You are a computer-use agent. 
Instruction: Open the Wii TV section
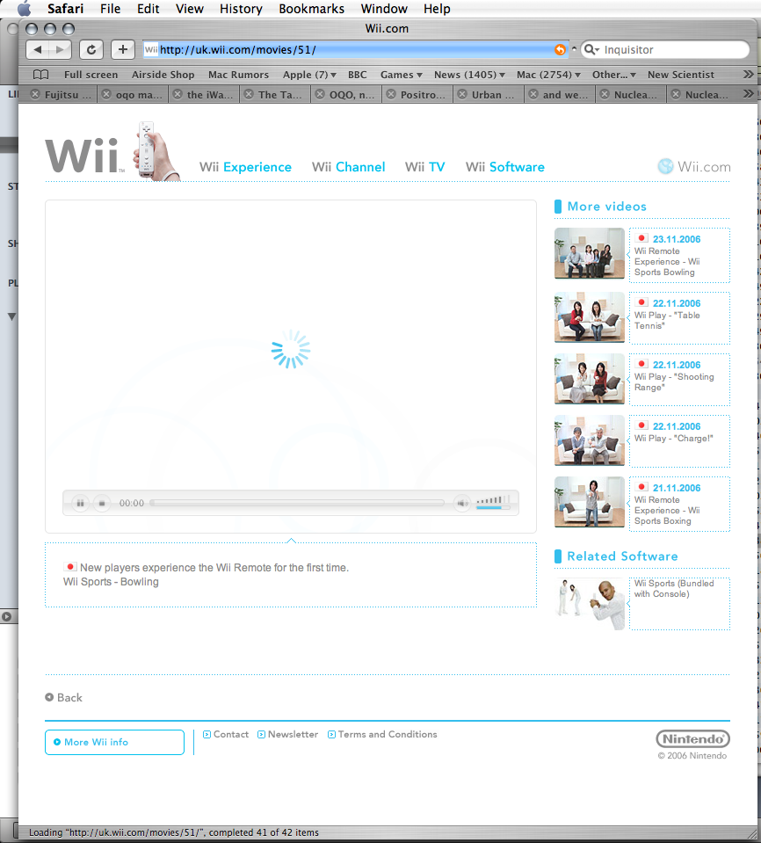point(424,167)
